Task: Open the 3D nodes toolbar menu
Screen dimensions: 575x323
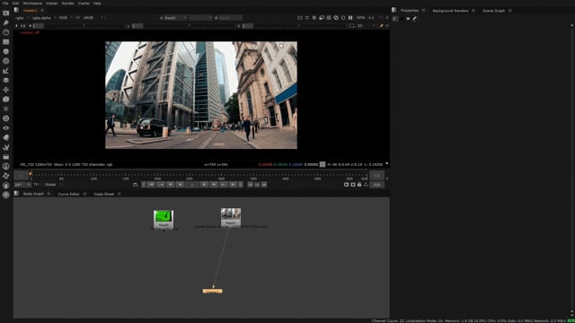Action: click(x=6, y=100)
